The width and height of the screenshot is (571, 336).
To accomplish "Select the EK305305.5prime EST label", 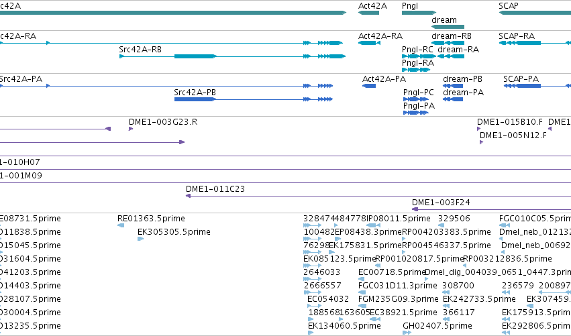I will pos(174,232).
